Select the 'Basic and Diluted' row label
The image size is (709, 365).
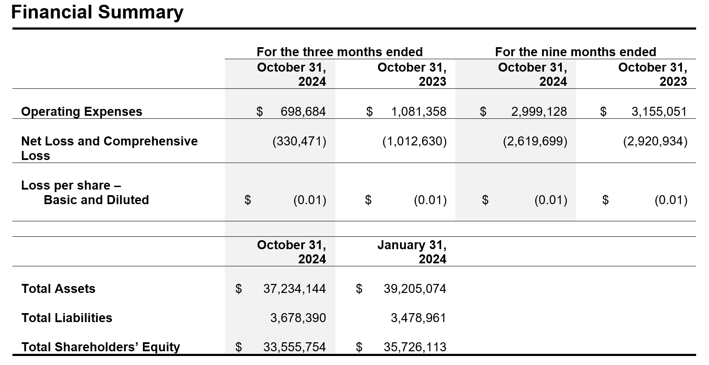coord(96,200)
